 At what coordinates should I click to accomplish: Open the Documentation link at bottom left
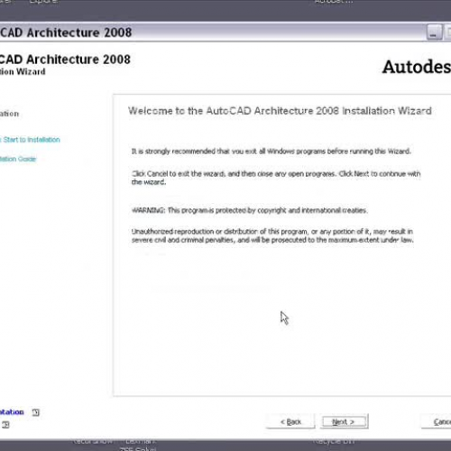12,412
